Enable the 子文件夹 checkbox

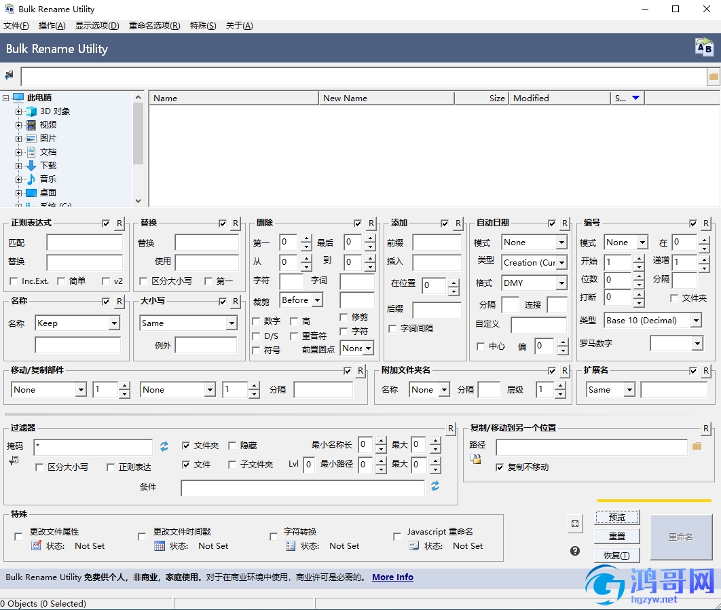click(x=232, y=465)
